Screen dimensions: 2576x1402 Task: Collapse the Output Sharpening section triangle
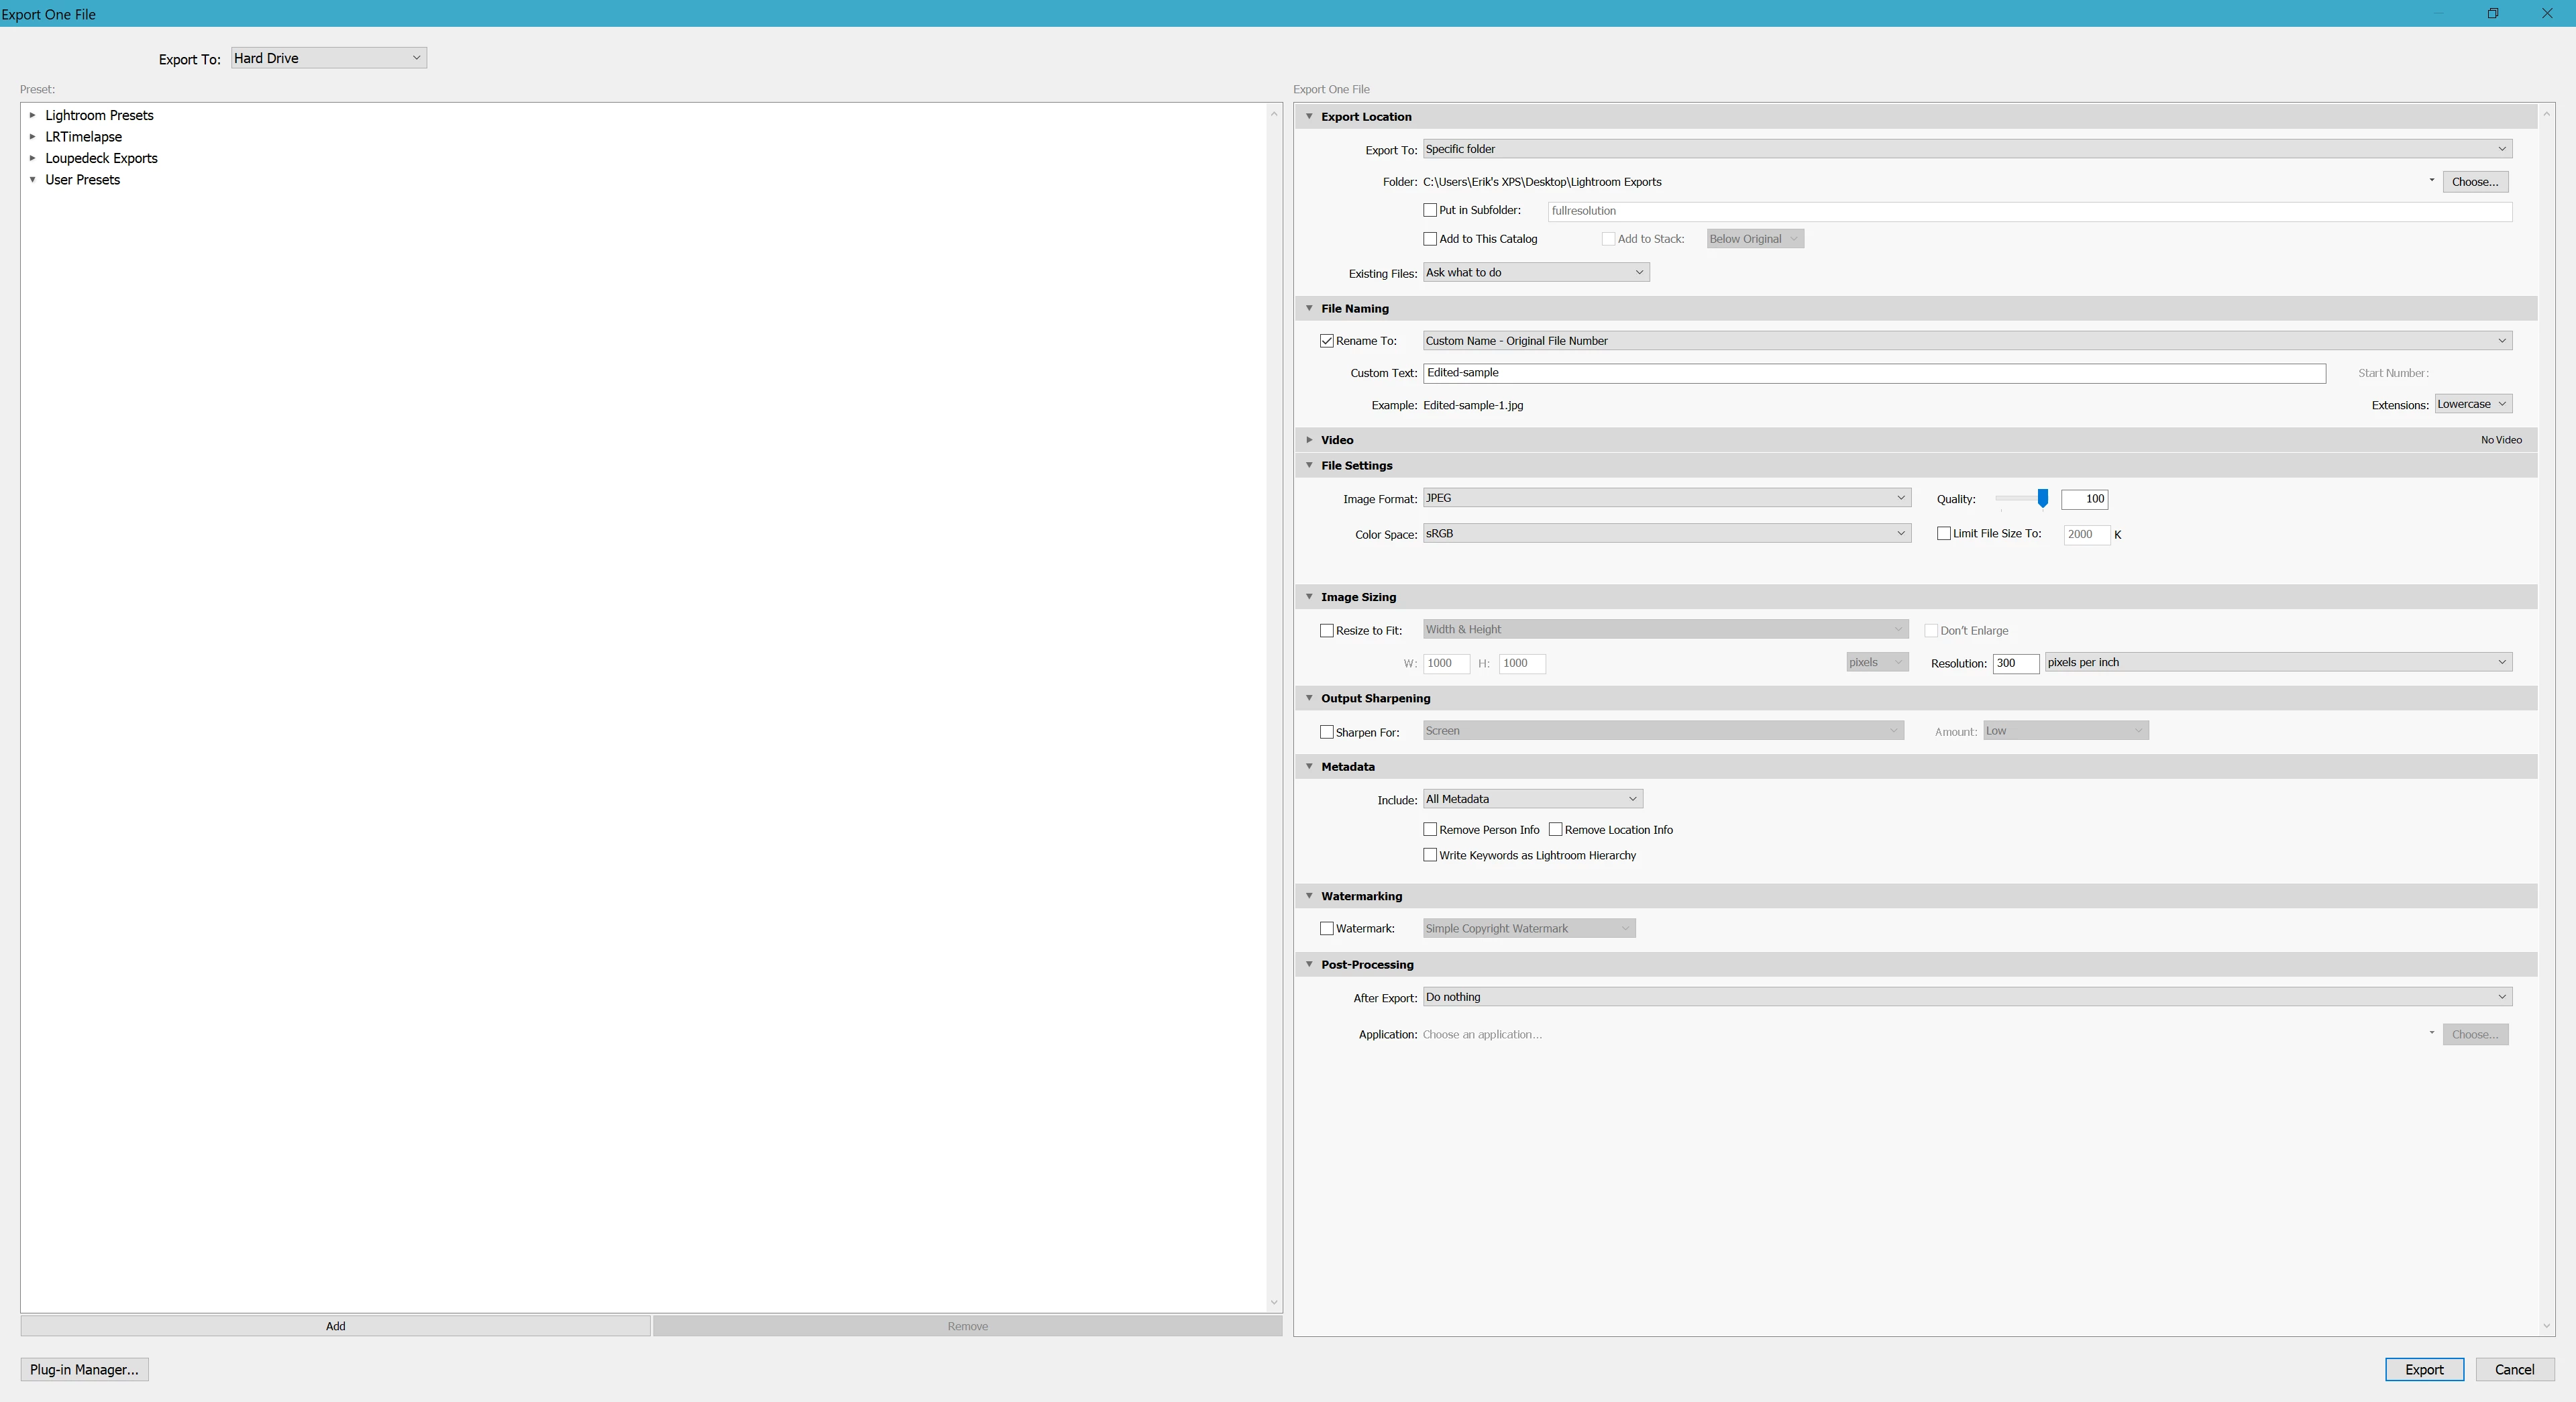click(1309, 698)
